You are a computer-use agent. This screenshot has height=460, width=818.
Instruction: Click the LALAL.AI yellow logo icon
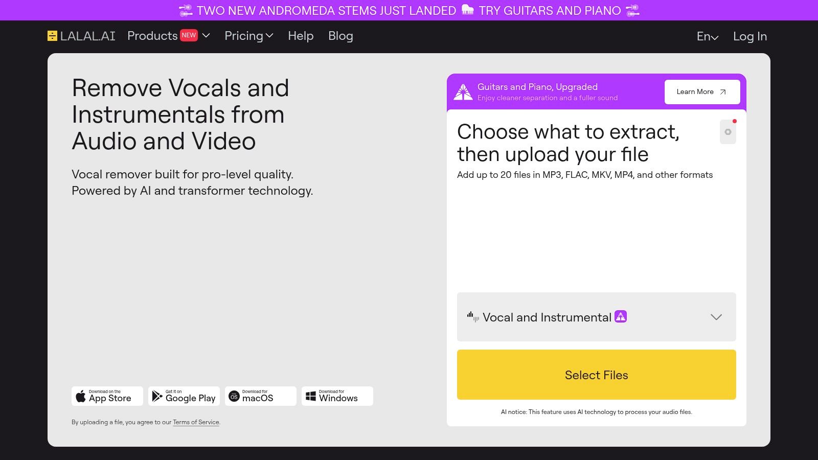[52, 36]
